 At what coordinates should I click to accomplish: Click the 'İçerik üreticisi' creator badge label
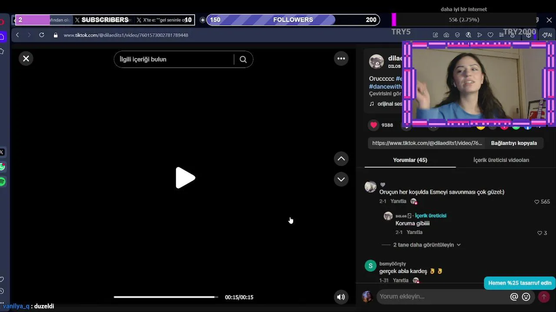430,216
